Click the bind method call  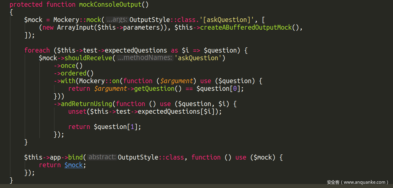[x=75, y=157]
